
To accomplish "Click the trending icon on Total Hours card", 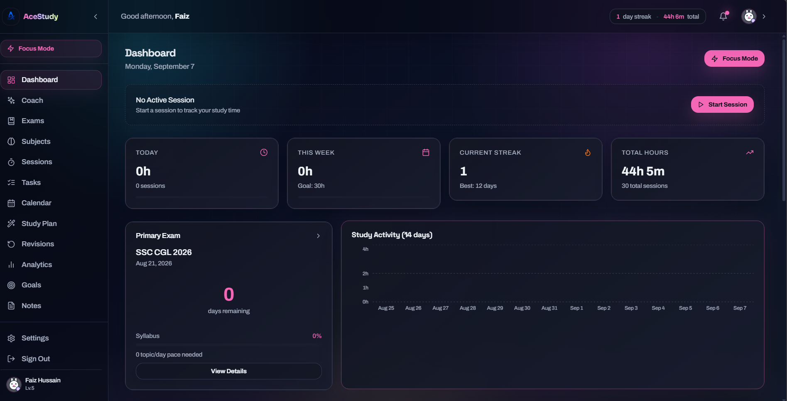I will (750, 153).
